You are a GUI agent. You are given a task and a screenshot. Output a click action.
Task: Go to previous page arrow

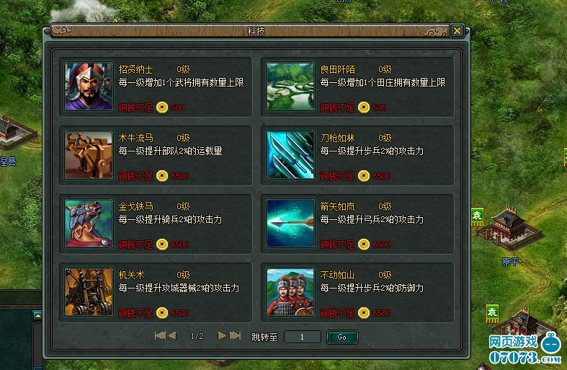pyautogui.click(x=172, y=336)
